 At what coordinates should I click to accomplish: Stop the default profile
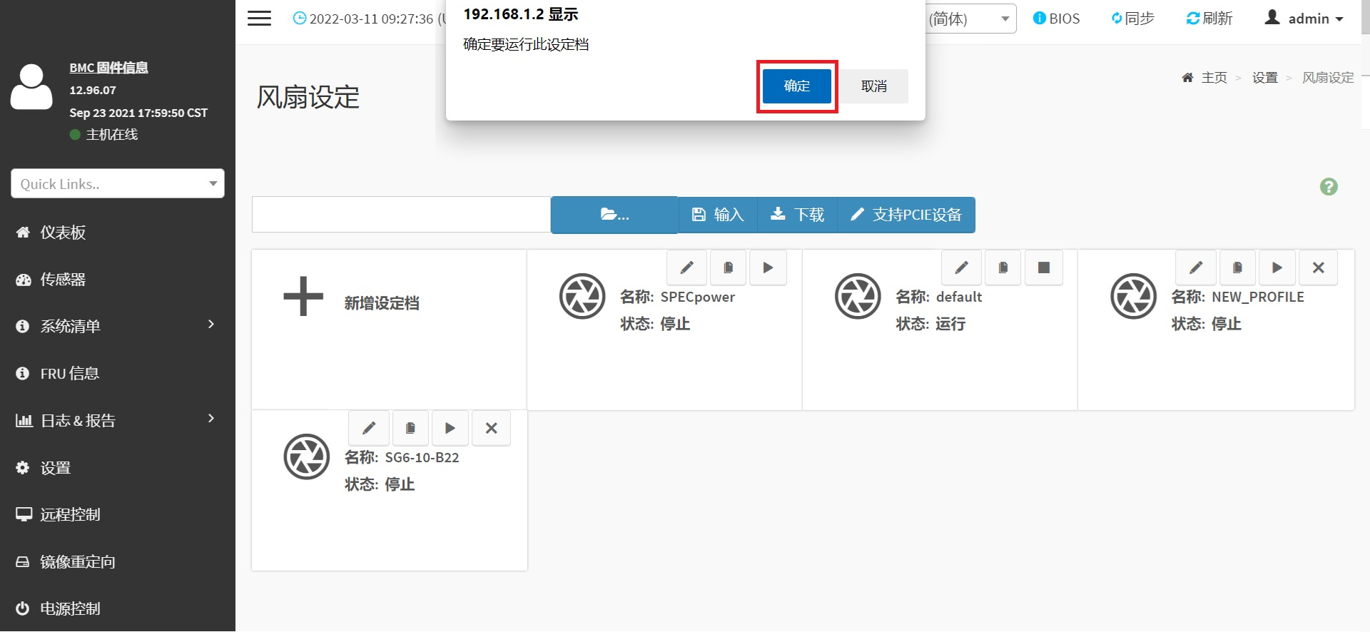(x=1043, y=267)
